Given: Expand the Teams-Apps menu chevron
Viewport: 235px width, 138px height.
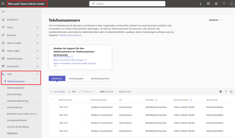Looking at the screenshot, I should [x=37, y=51].
